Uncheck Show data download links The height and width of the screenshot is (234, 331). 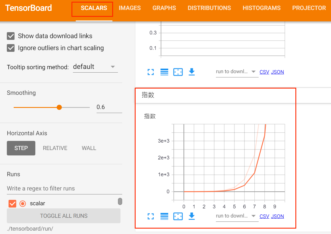pos(11,36)
